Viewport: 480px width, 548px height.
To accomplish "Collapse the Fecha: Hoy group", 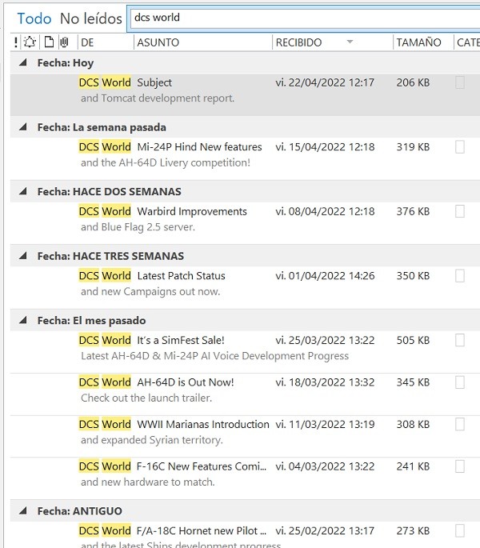I will 23,62.
